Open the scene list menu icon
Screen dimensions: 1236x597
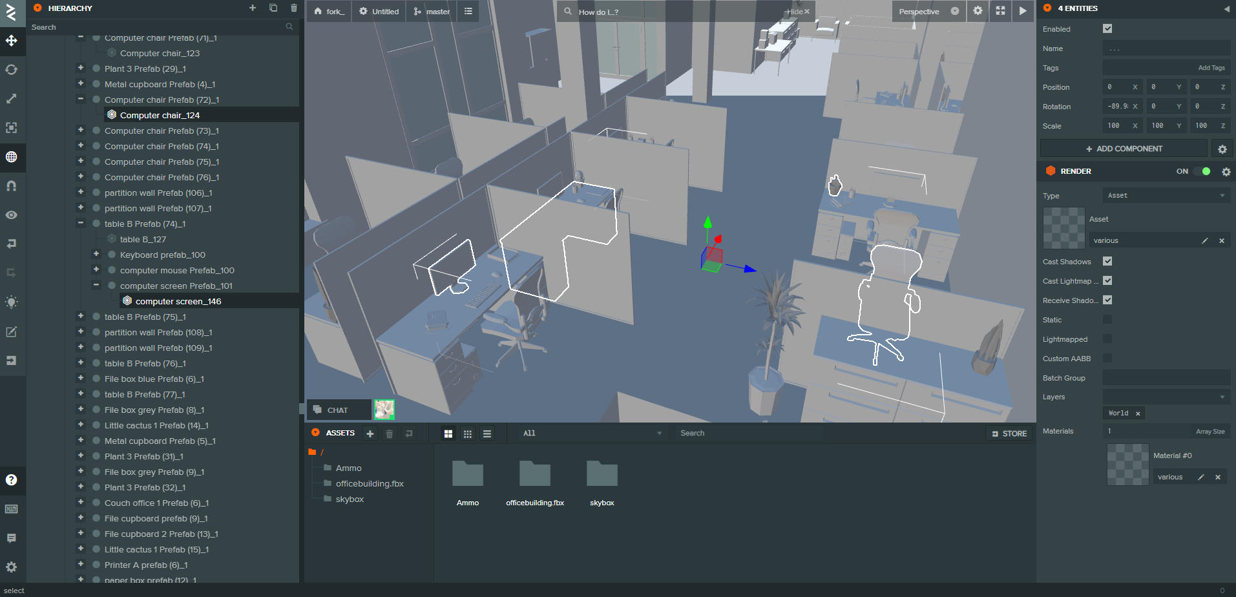point(468,12)
